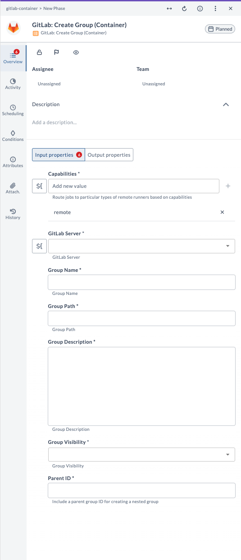This screenshot has width=241, height=560.
Task: Open the History sidebar tab
Action: coord(13,214)
